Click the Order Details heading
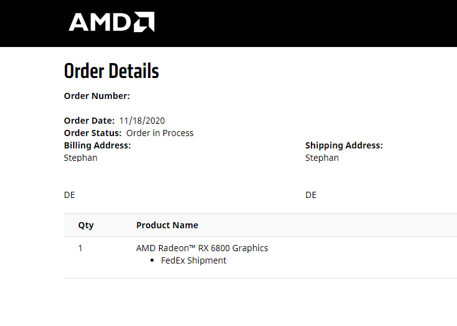 [111, 71]
